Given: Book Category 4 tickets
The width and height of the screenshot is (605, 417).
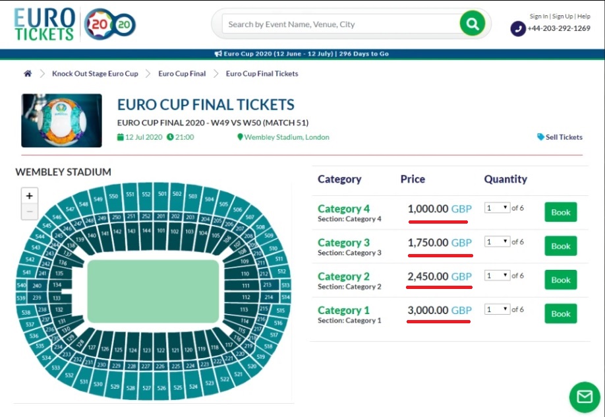Looking at the screenshot, I should coord(561,212).
